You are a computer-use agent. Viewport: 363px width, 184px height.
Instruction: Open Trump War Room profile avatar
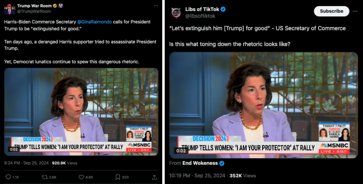(10, 9)
